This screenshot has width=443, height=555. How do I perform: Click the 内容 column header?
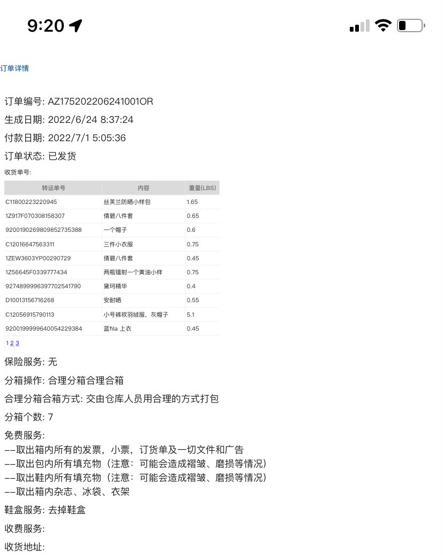(x=143, y=187)
